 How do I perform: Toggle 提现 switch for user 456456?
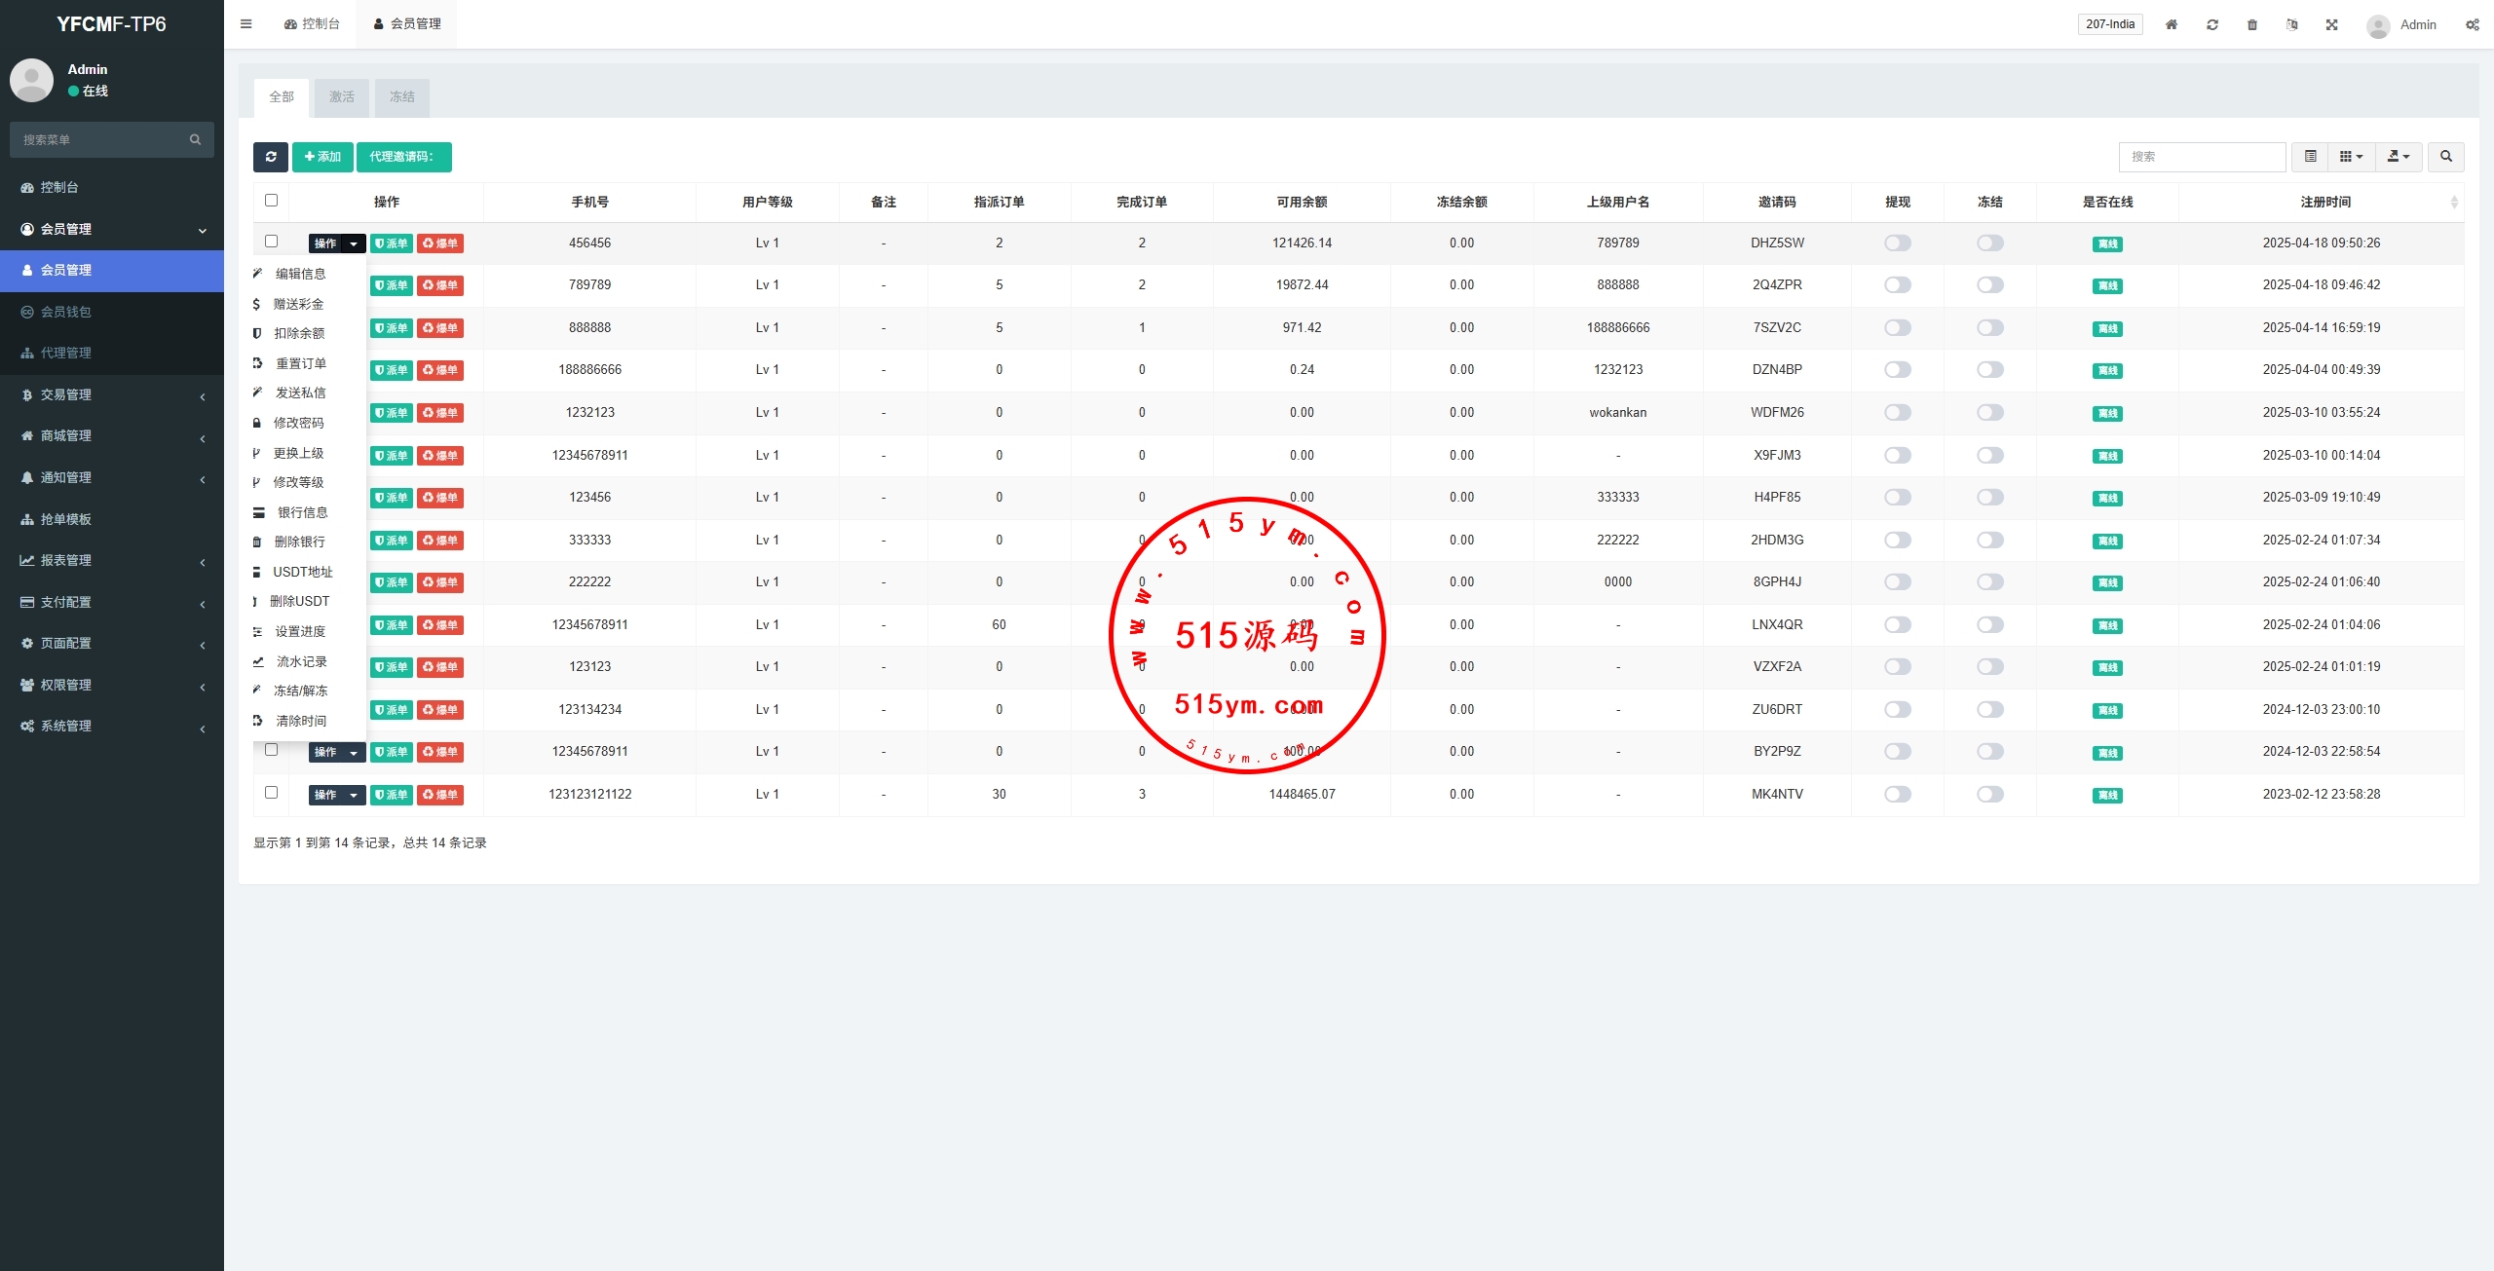[1897, 243]
